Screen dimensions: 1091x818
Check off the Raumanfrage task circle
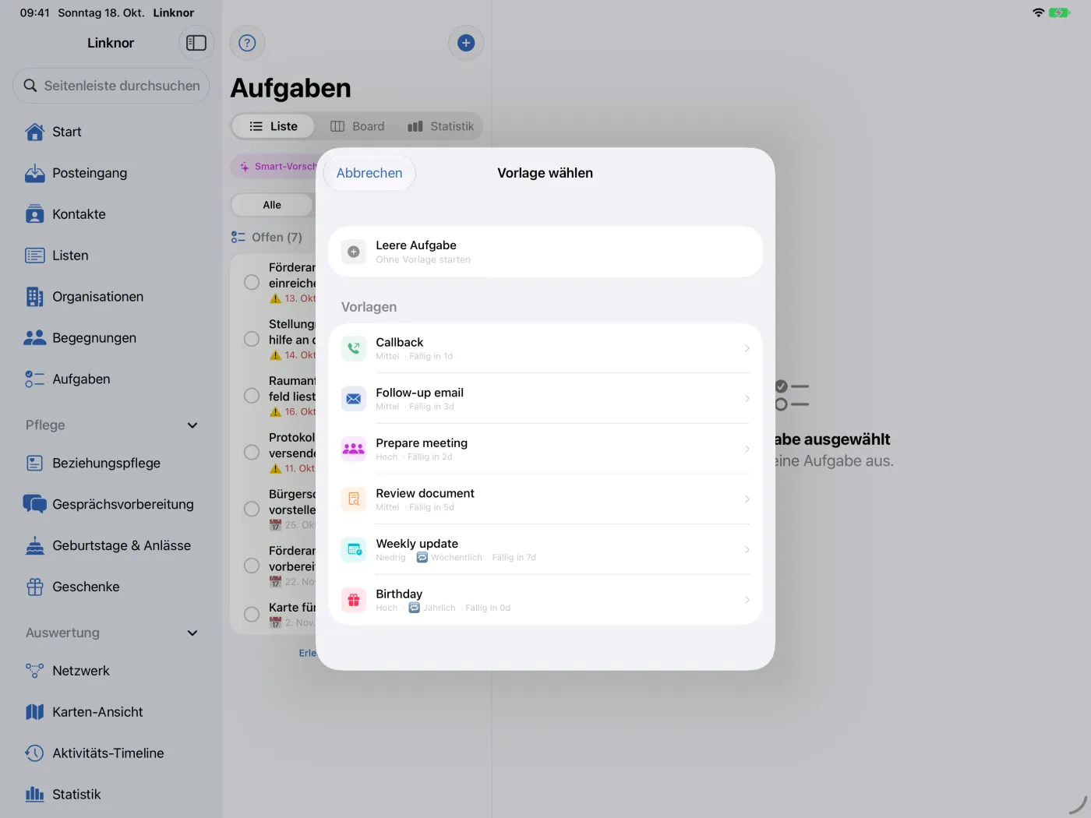point(252,396)
